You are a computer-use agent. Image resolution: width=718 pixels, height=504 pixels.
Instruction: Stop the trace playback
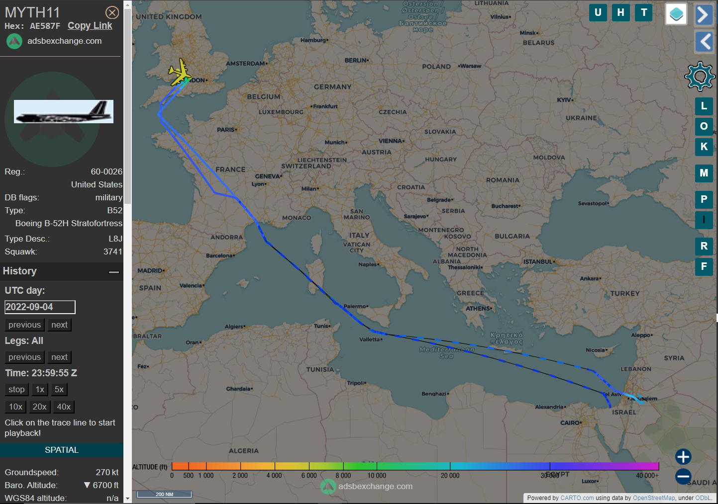point(16,389)
